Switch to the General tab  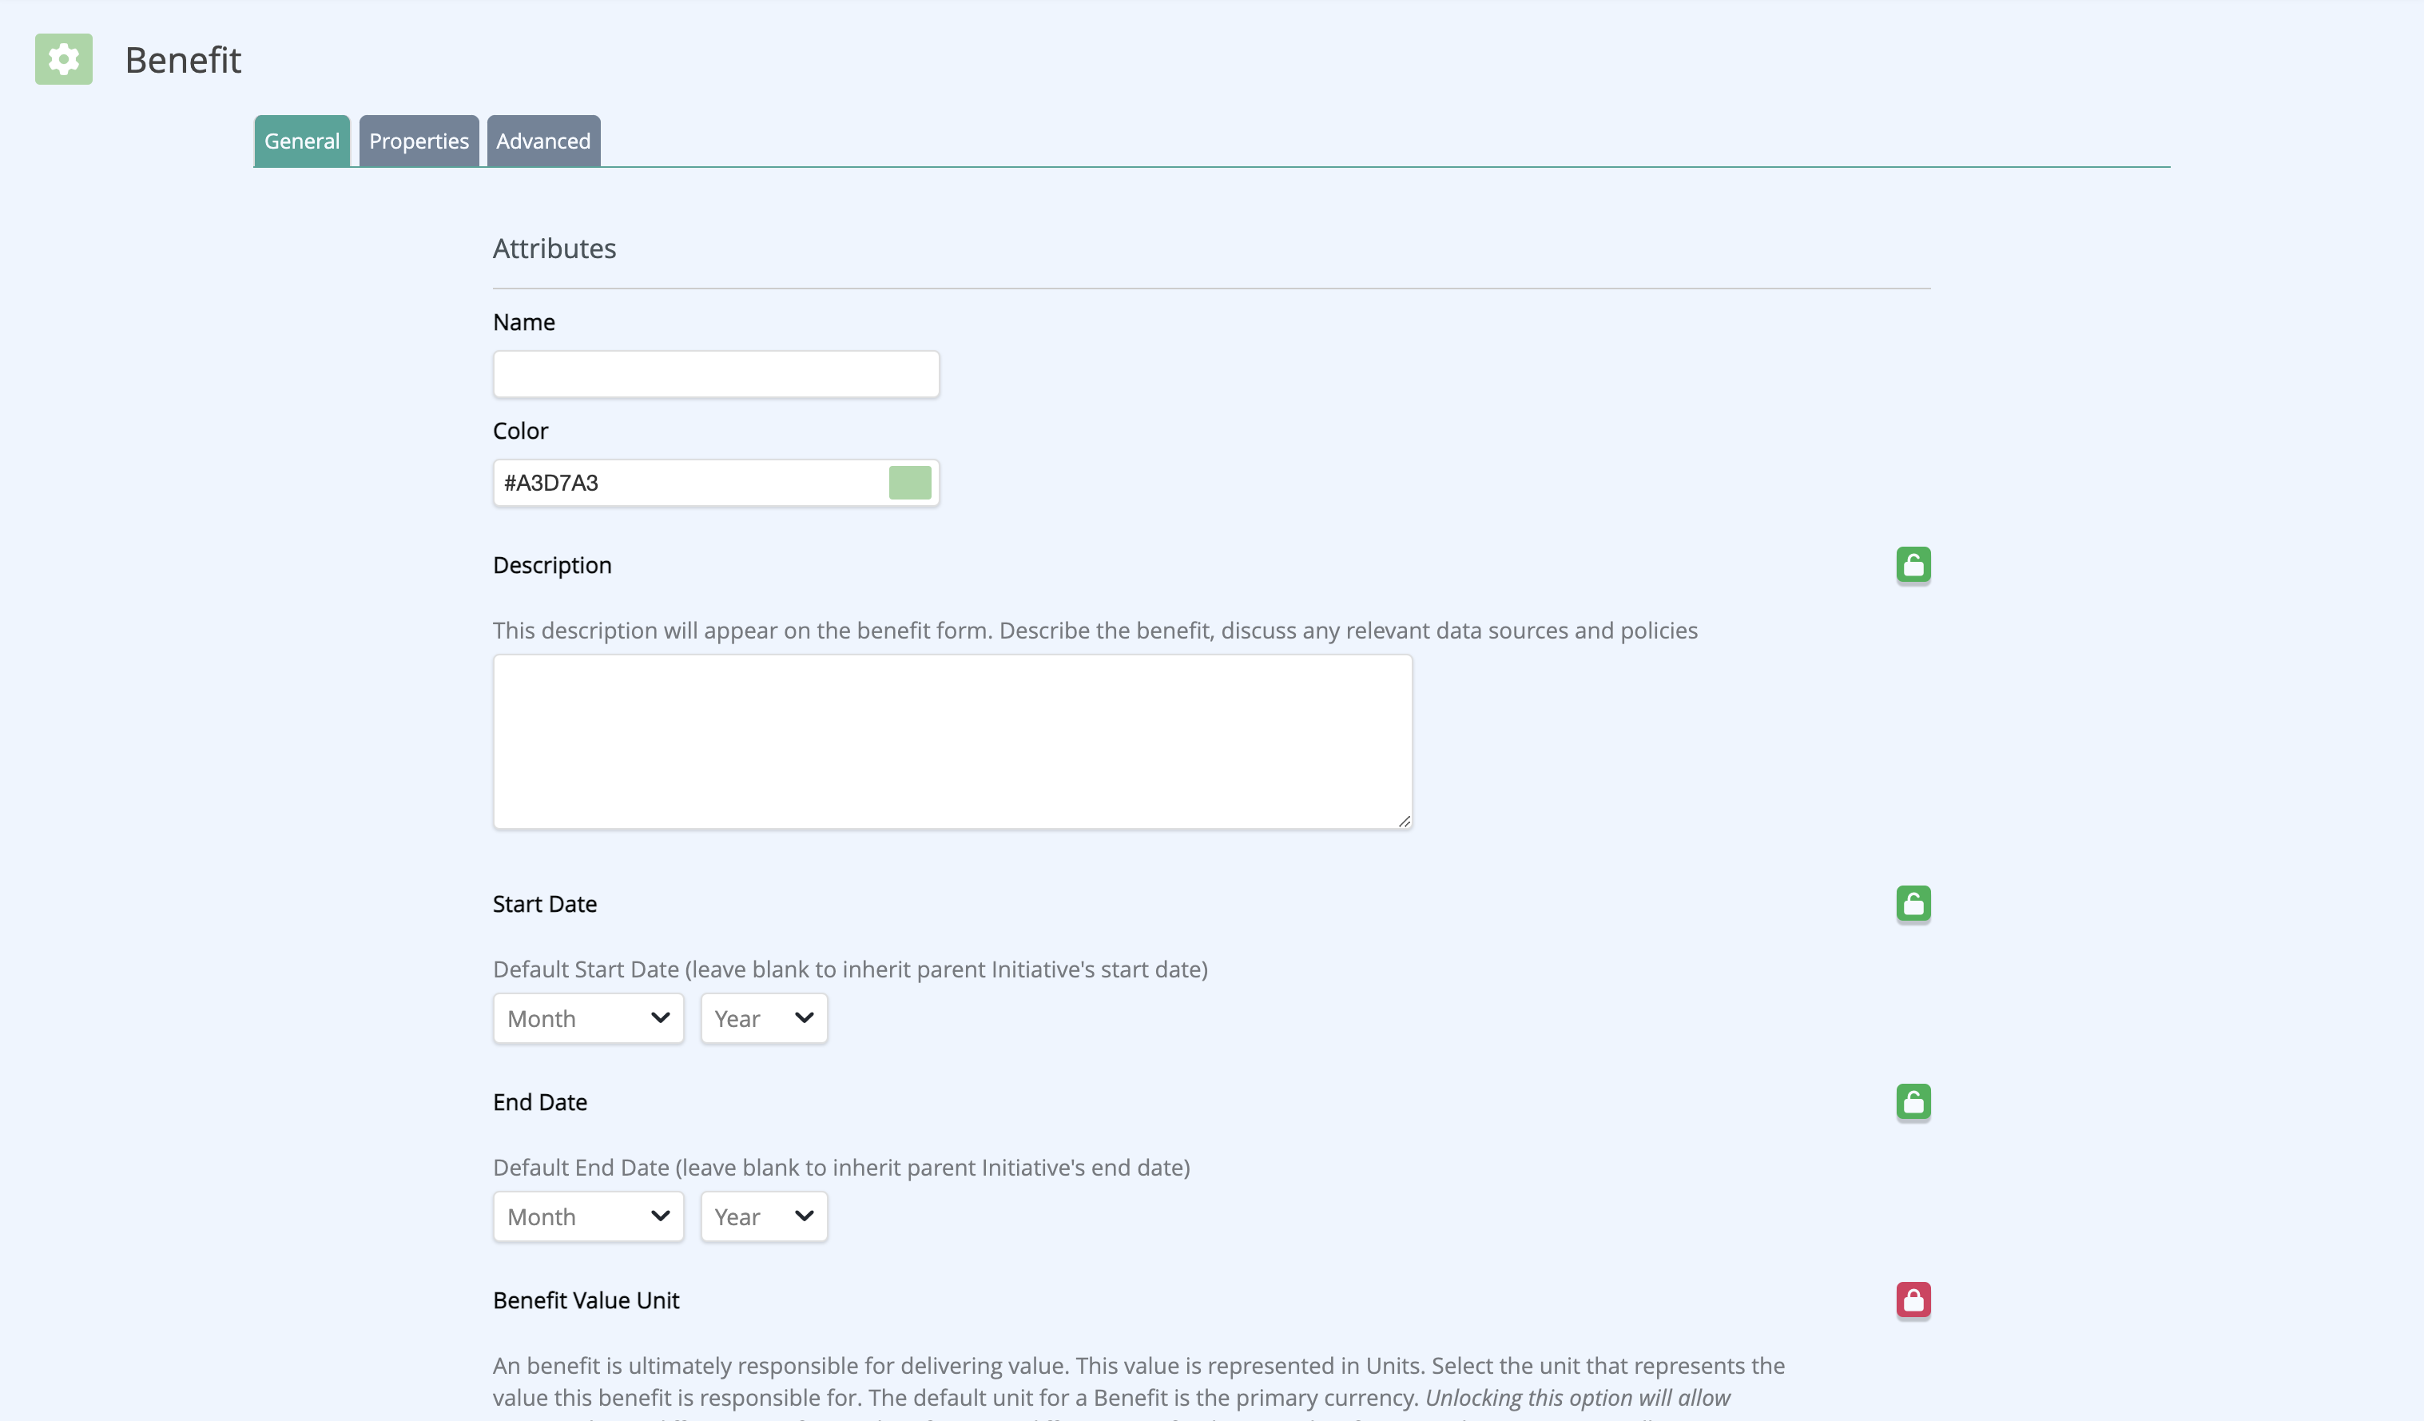(x=302, y=141)
